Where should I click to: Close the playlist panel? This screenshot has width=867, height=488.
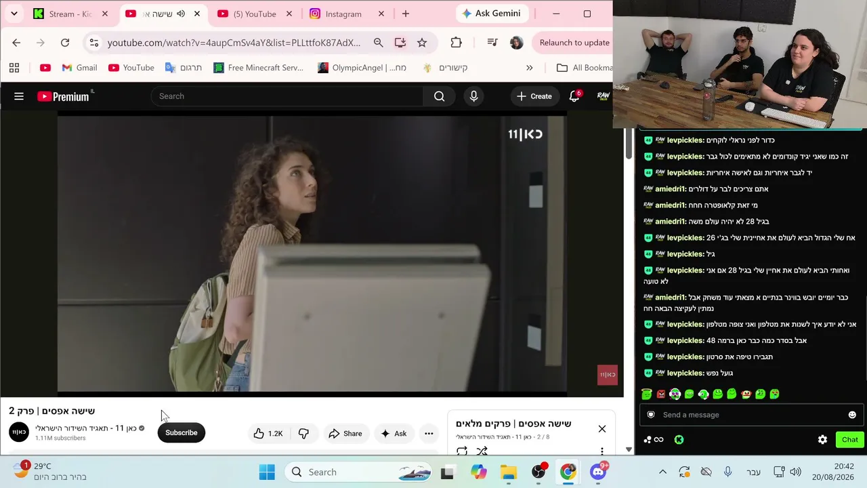tap(601, 428)
